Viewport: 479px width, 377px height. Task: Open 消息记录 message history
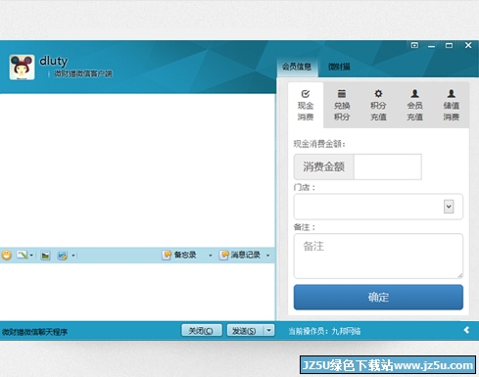(240, 255)
